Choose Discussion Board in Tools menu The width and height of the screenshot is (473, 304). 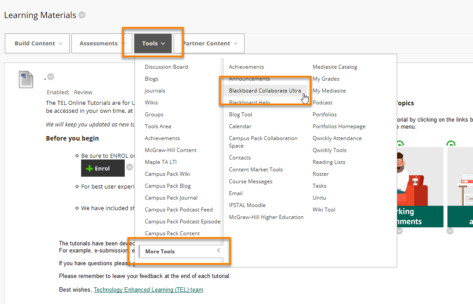pos(166,67)
